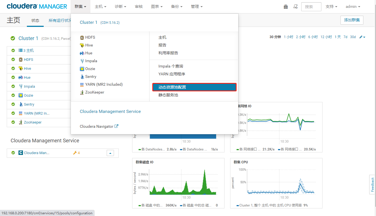Click the wrench configuration issues icon
This screenshot has height=216, width=376.
(x=75, y=153)
